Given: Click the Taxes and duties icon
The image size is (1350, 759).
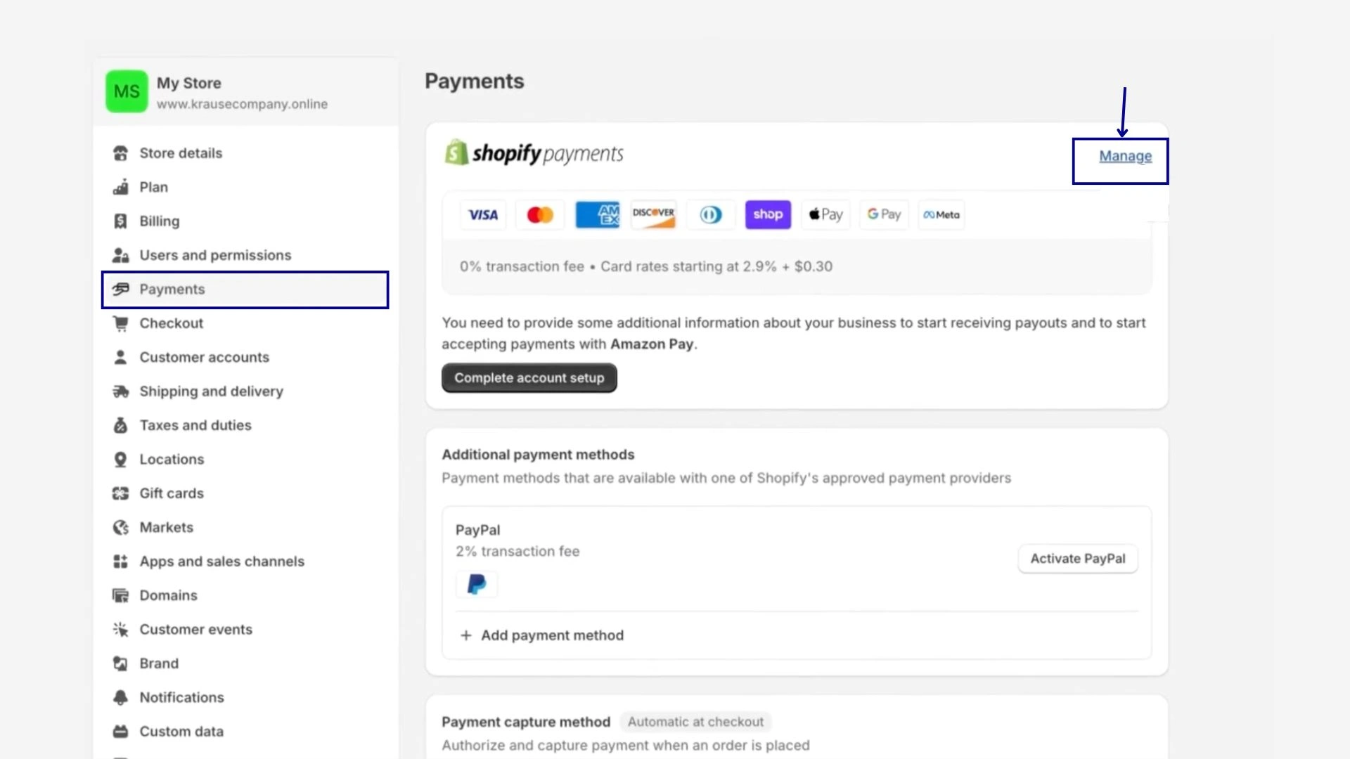Looking at the screenshot, I should click(x=120, y=425).
